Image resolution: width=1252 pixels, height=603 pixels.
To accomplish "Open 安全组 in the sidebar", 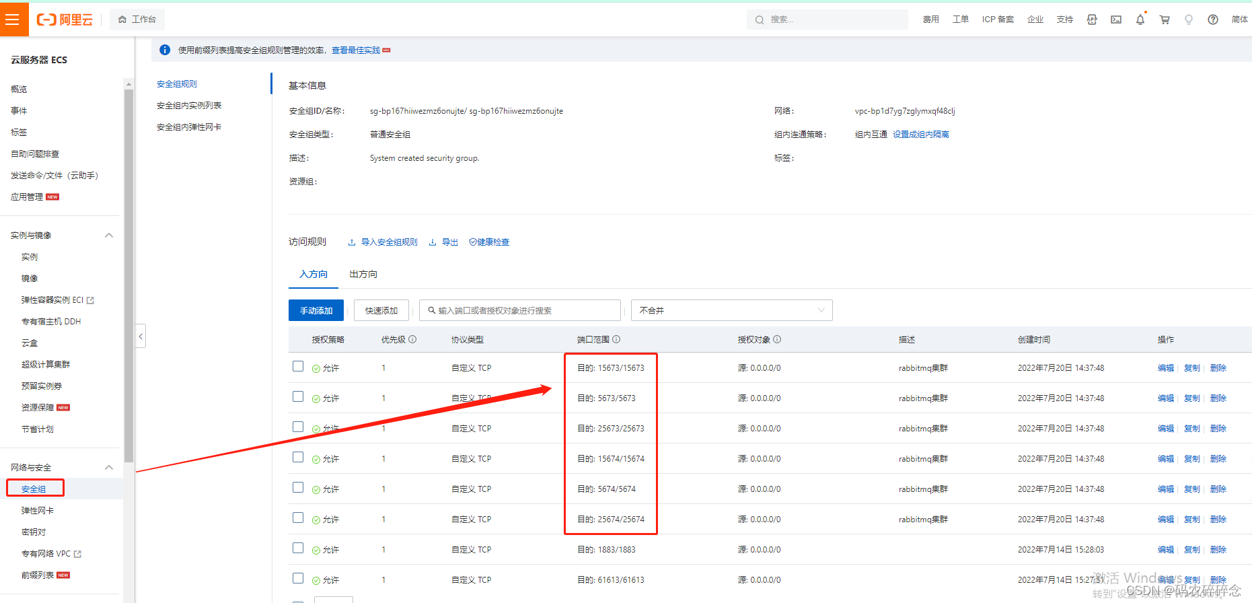I will coord(34,489).
